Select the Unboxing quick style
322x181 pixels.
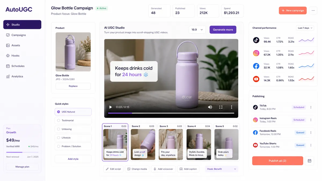pos(73,129)
